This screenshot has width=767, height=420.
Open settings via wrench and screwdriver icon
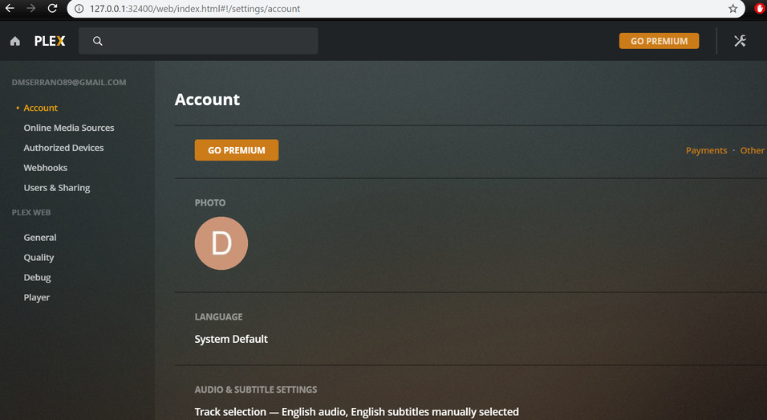pyautogui.click(x=740, y=41)
